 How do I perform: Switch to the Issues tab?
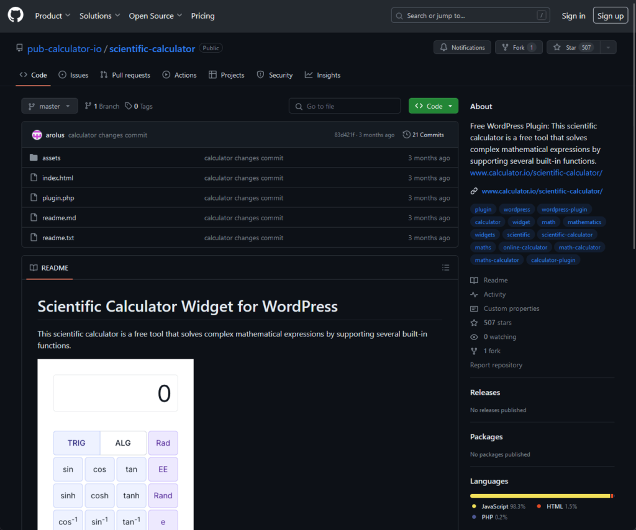point(73,75)
